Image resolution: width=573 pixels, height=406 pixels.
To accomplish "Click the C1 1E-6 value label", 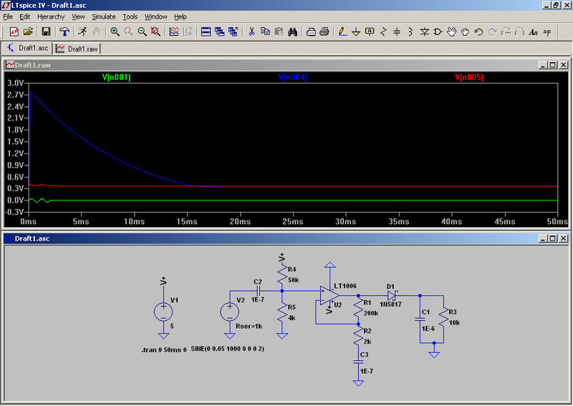I will (428, 329).
